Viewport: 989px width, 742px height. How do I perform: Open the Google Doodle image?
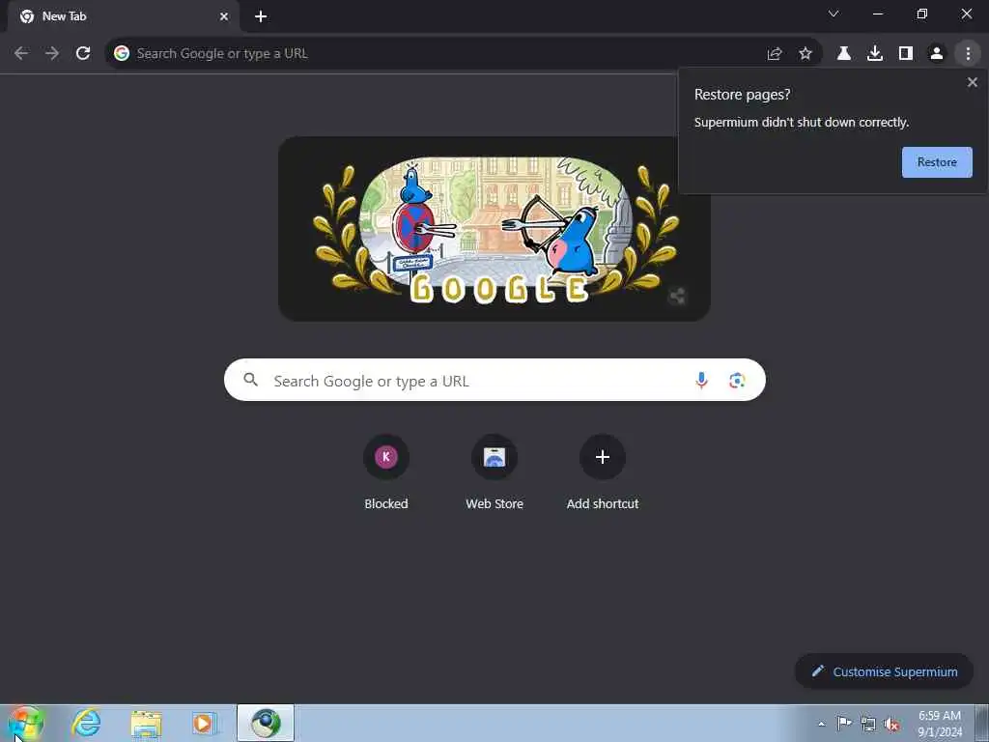point(494,229)
